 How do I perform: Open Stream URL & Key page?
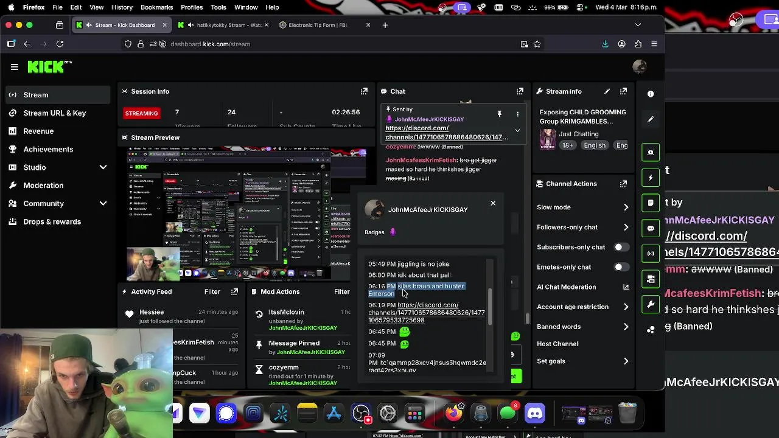coord(58,113)
